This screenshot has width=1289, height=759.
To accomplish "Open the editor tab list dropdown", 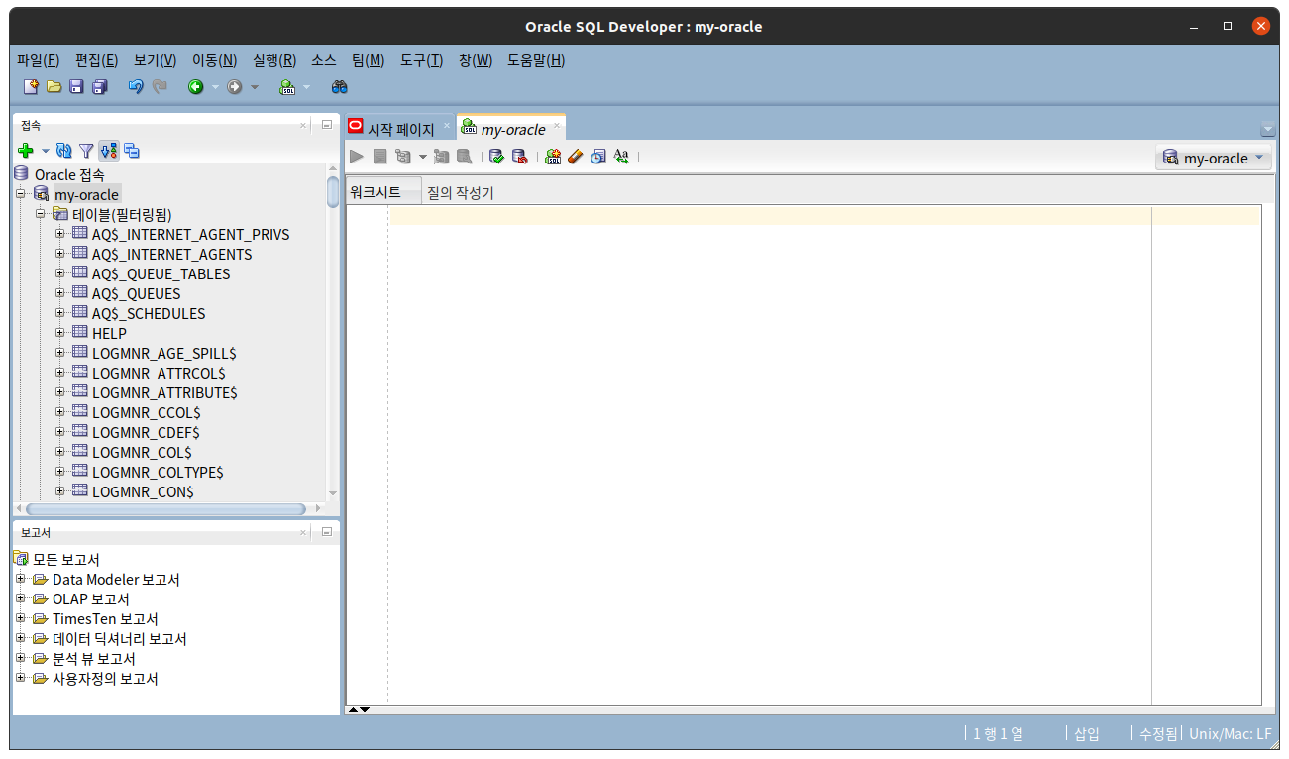I will point(1268,130).
